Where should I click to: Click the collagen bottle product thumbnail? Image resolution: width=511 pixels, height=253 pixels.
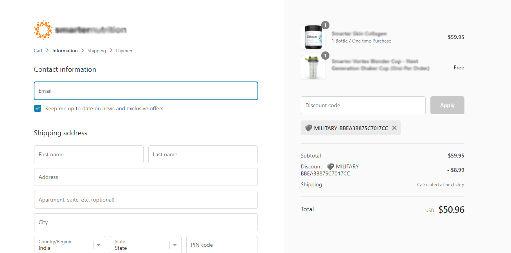tap(313, 37)
